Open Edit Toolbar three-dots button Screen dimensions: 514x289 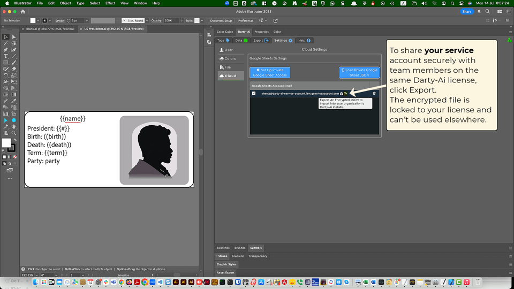[10, 179]
